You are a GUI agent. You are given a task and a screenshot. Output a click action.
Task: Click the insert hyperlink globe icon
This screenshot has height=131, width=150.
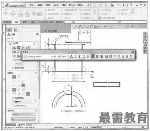coord(14,48)
